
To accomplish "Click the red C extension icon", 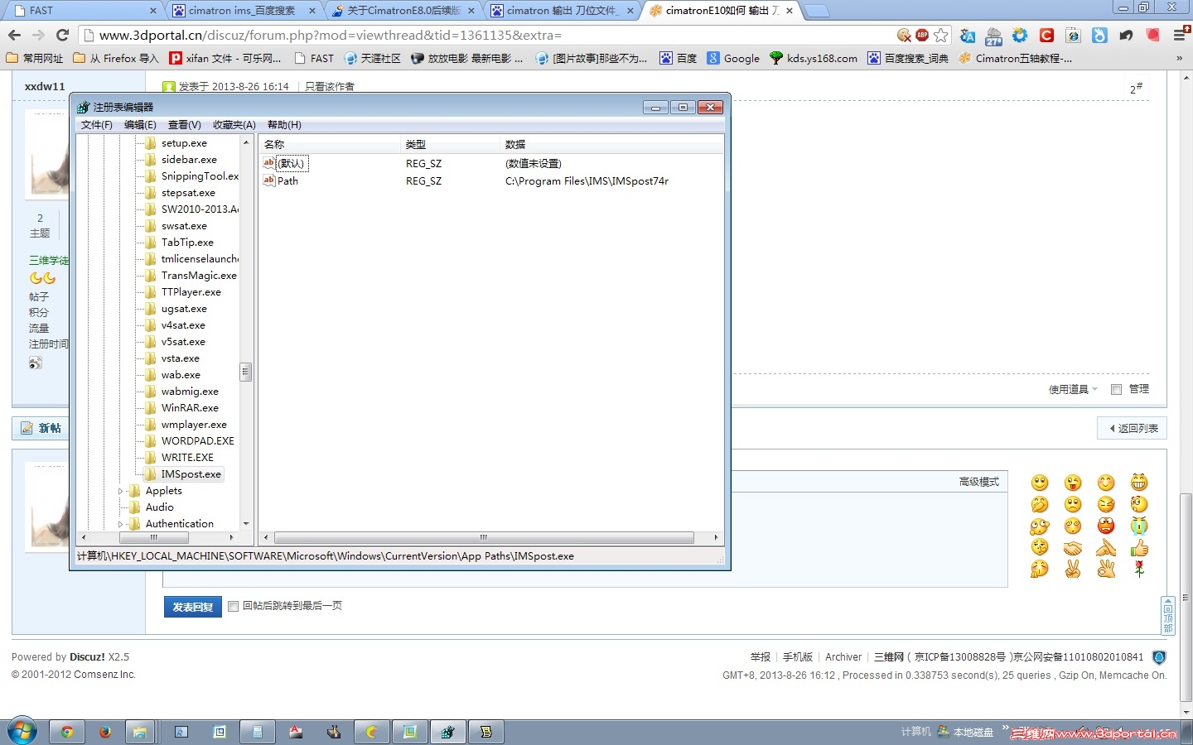I will (1047, 36).
